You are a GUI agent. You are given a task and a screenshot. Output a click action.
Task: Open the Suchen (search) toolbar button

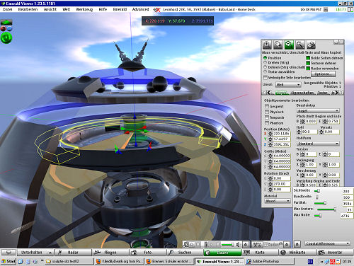coord(185,253)
